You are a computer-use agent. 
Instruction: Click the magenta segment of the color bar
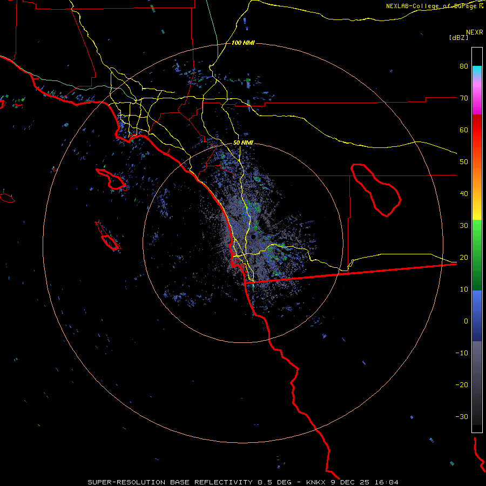(477, 99)
